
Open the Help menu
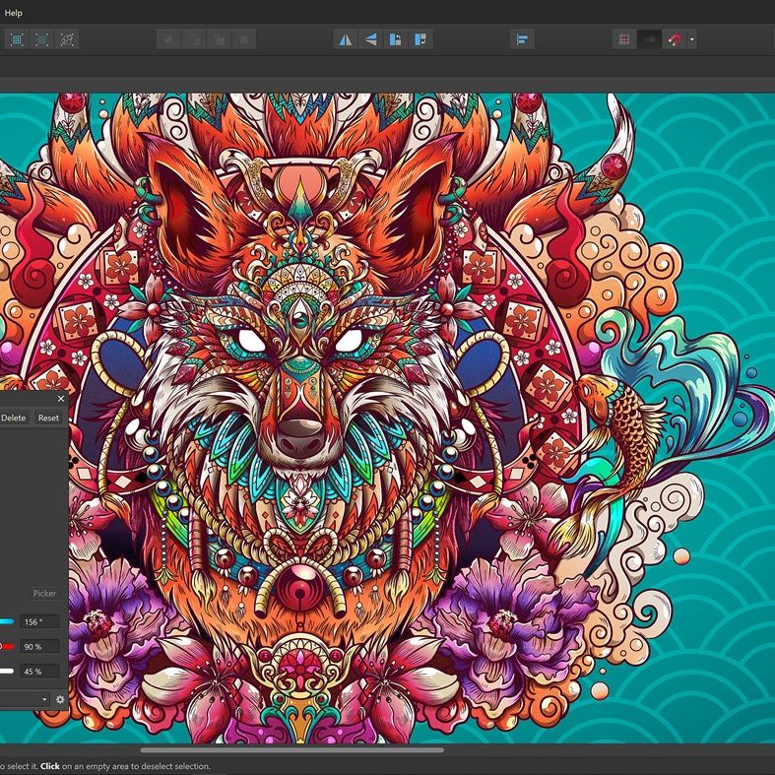14,13
